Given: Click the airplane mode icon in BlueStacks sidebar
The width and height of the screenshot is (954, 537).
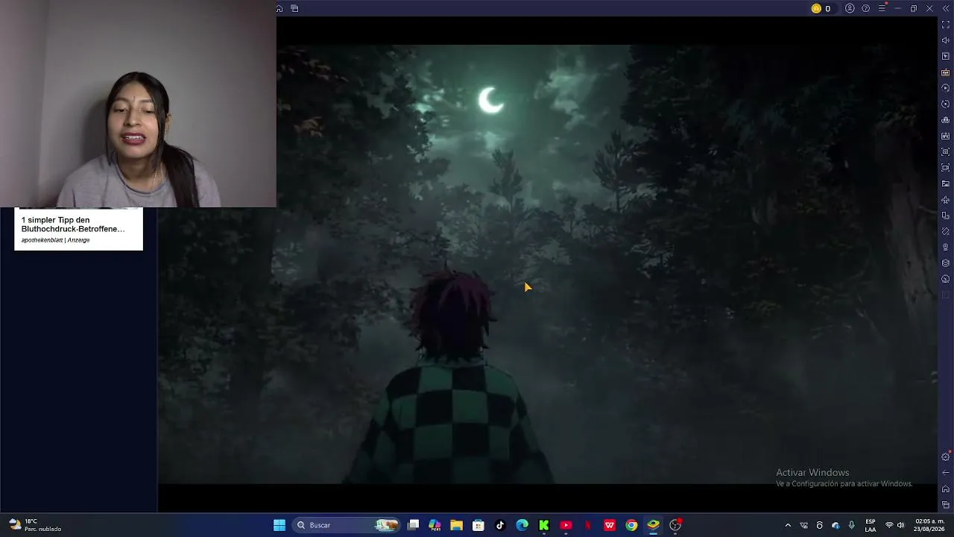Looking at the screenshot, I should (946, 200).
